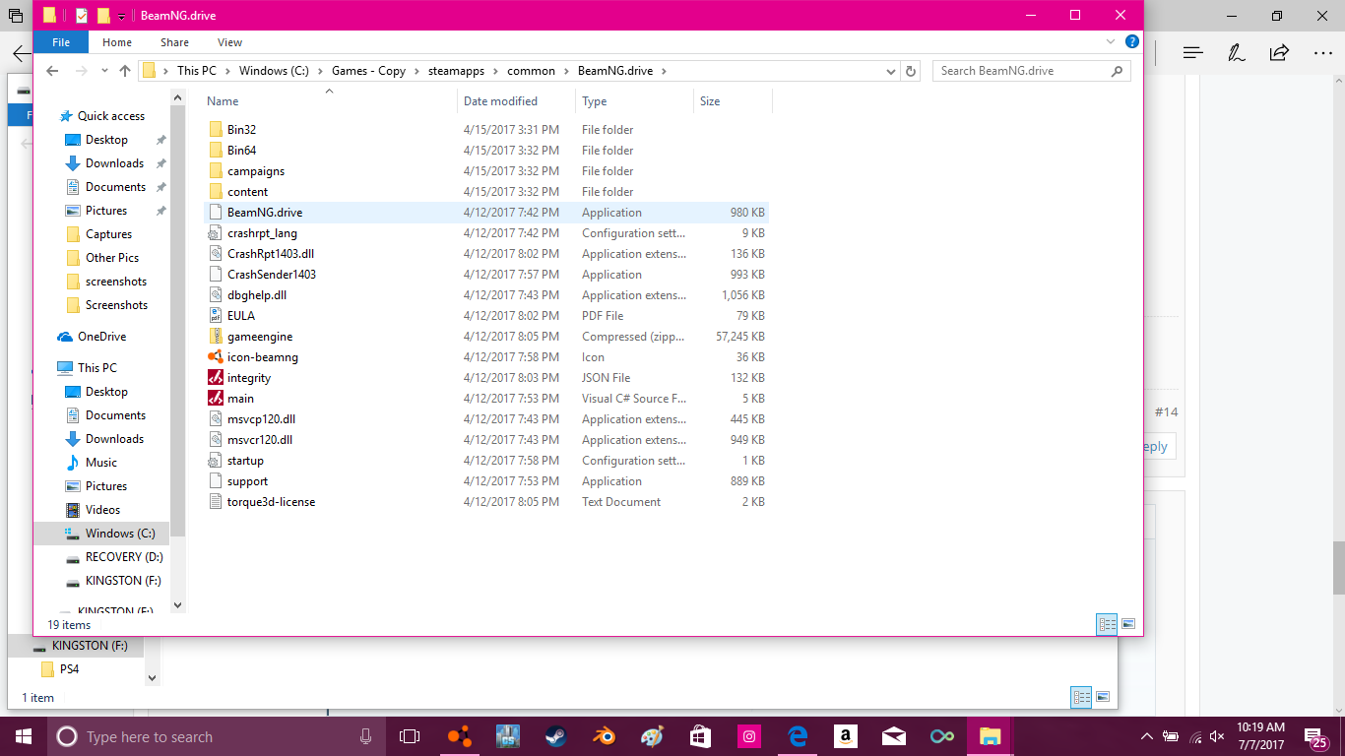Go back using Explorer's Back arrow
Screen dimensions: 1345x756
52,71
